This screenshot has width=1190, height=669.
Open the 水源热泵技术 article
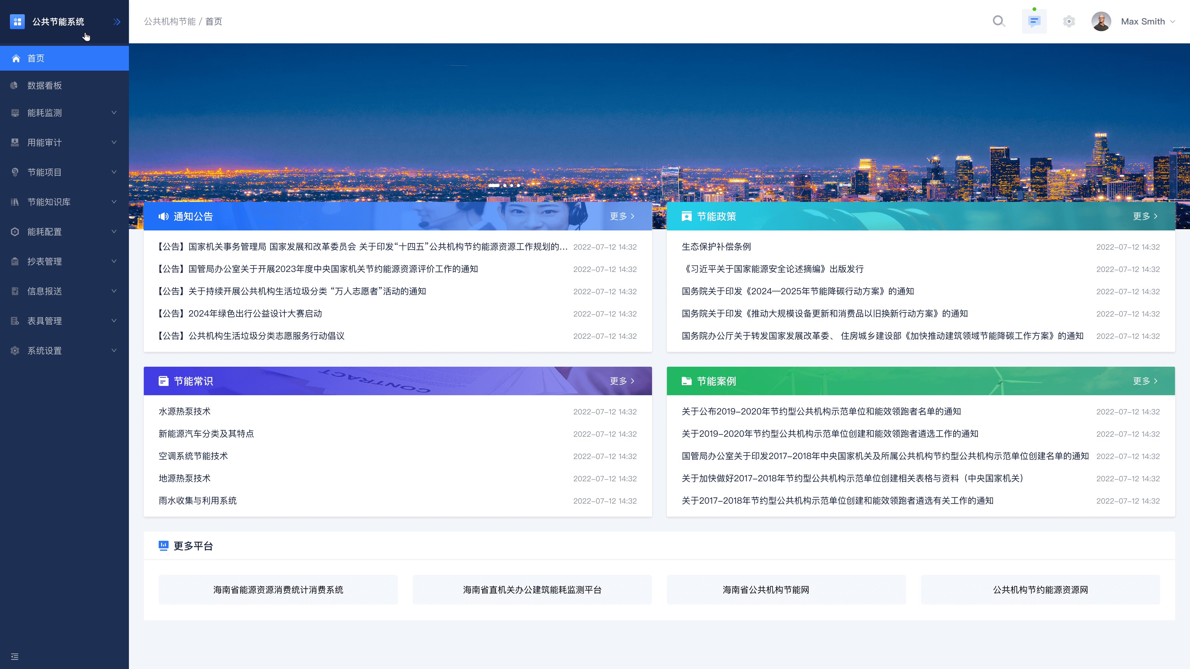(x=184, y=411)
